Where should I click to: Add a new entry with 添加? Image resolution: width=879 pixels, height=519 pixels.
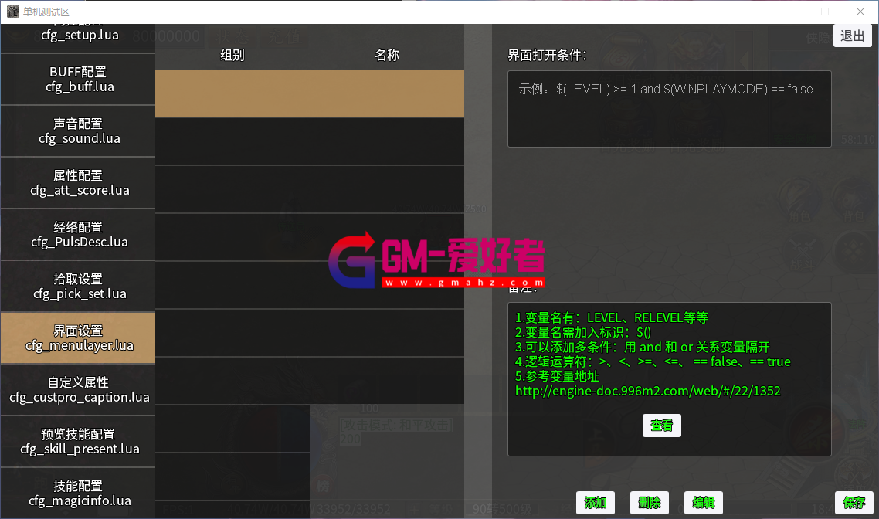click(x=596, y=503)
